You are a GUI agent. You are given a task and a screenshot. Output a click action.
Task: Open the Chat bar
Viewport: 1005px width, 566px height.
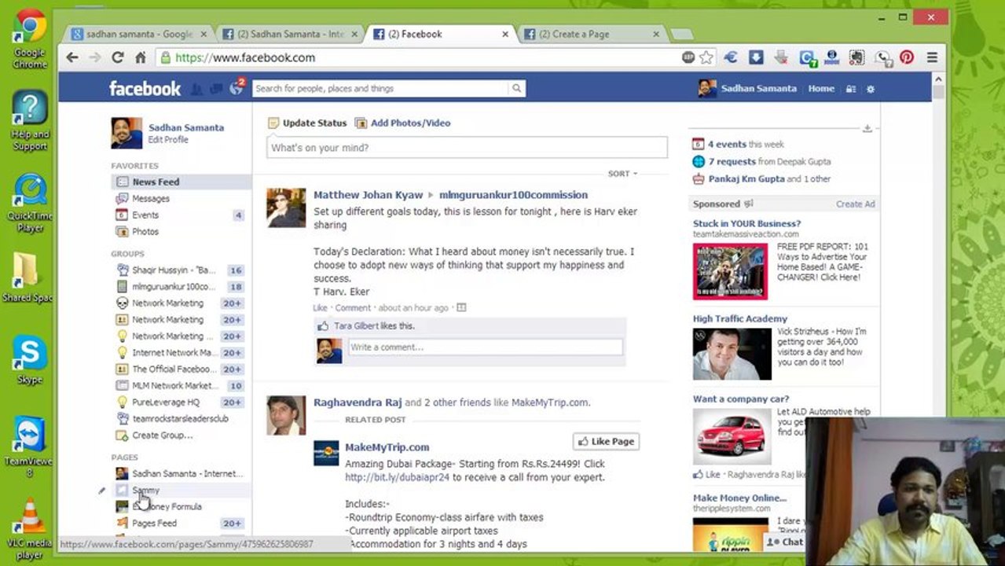coord(785,542)
